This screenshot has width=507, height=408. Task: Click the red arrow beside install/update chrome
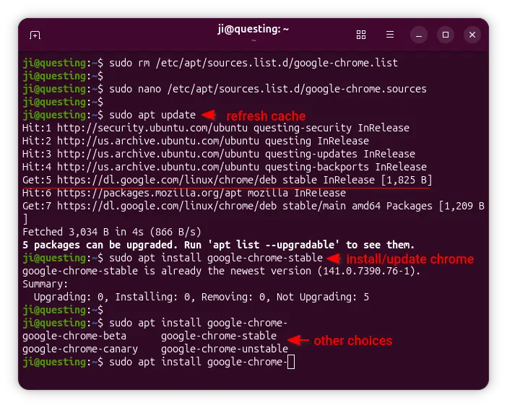click(333, 259)
